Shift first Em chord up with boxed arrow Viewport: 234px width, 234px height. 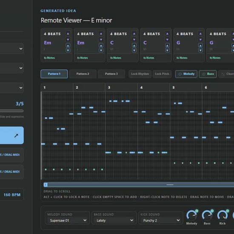(68, 46)
